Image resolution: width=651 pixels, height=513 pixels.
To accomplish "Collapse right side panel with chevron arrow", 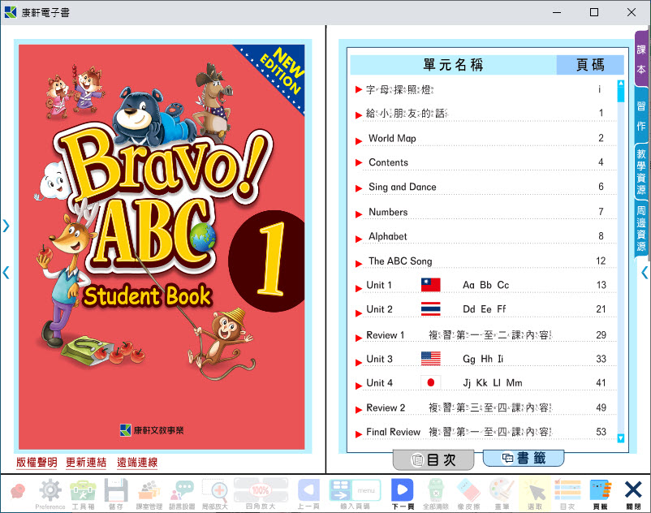I will [x=645, y=273].
